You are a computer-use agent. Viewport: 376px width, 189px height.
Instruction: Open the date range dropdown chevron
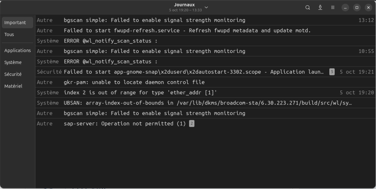point(206,8)
